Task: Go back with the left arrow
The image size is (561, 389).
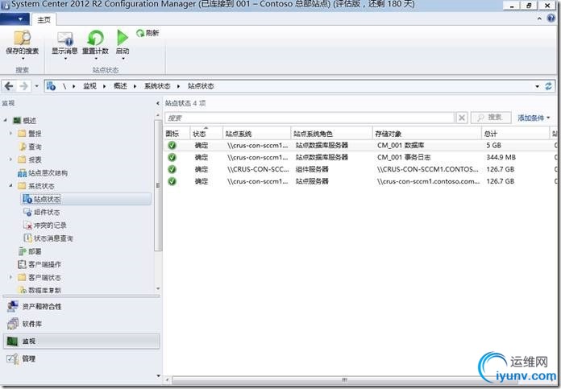Action: [x=9, y=86]
